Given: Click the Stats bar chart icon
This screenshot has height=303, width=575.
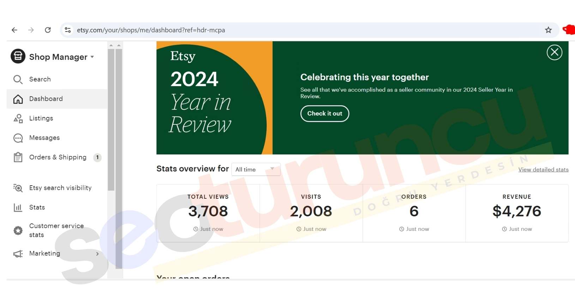Looking at the screenshot, I should click(18, 208).
